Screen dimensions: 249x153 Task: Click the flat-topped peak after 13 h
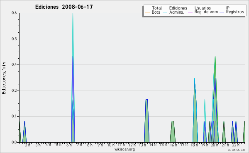click(x=146, y=121)
